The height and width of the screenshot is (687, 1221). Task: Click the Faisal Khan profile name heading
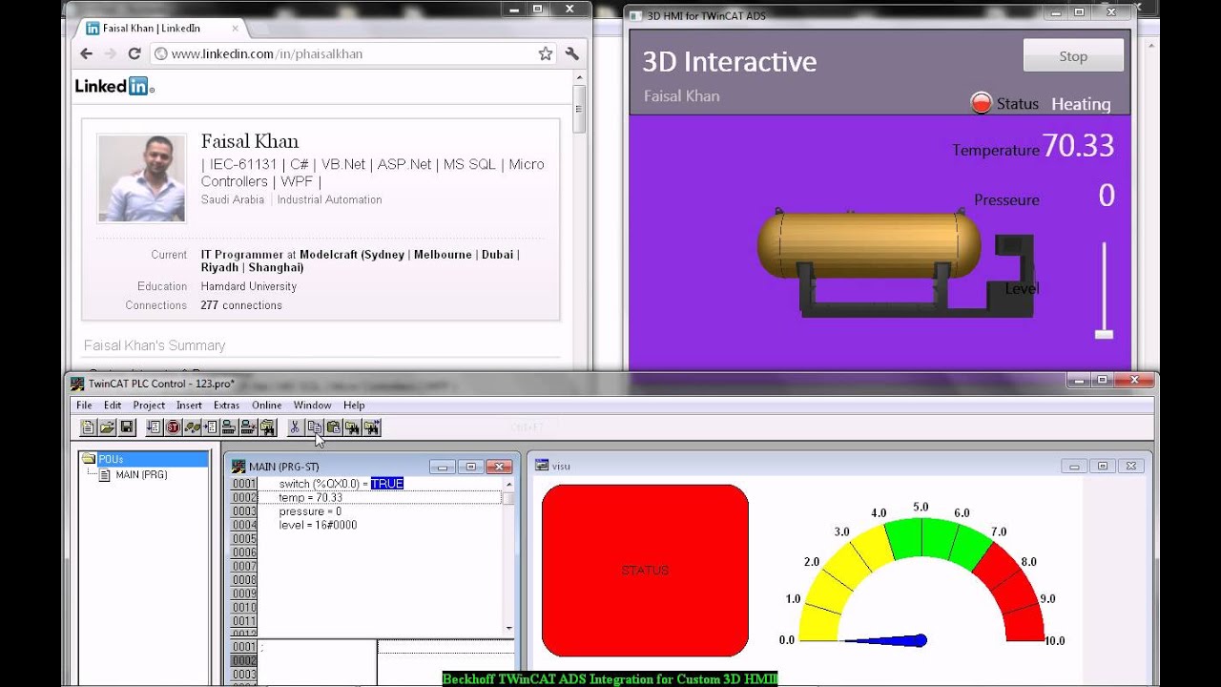point(250,141)
